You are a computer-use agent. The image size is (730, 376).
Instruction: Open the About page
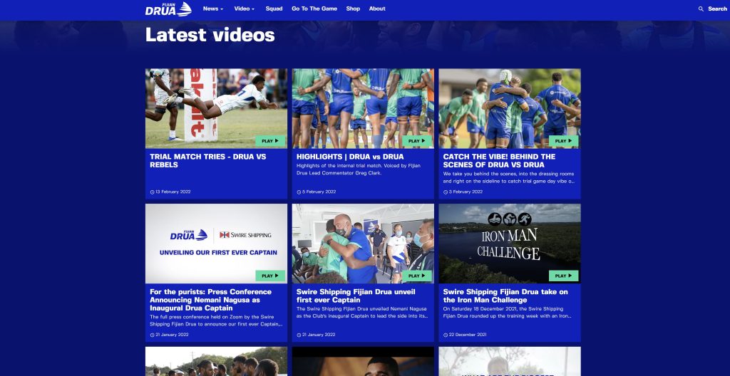[x=377, y=9]
